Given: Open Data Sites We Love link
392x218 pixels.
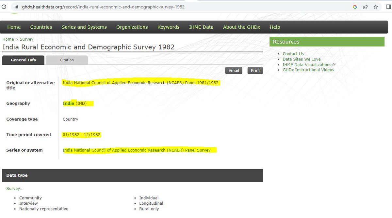Looking at the screenshot, I should 302,59.
